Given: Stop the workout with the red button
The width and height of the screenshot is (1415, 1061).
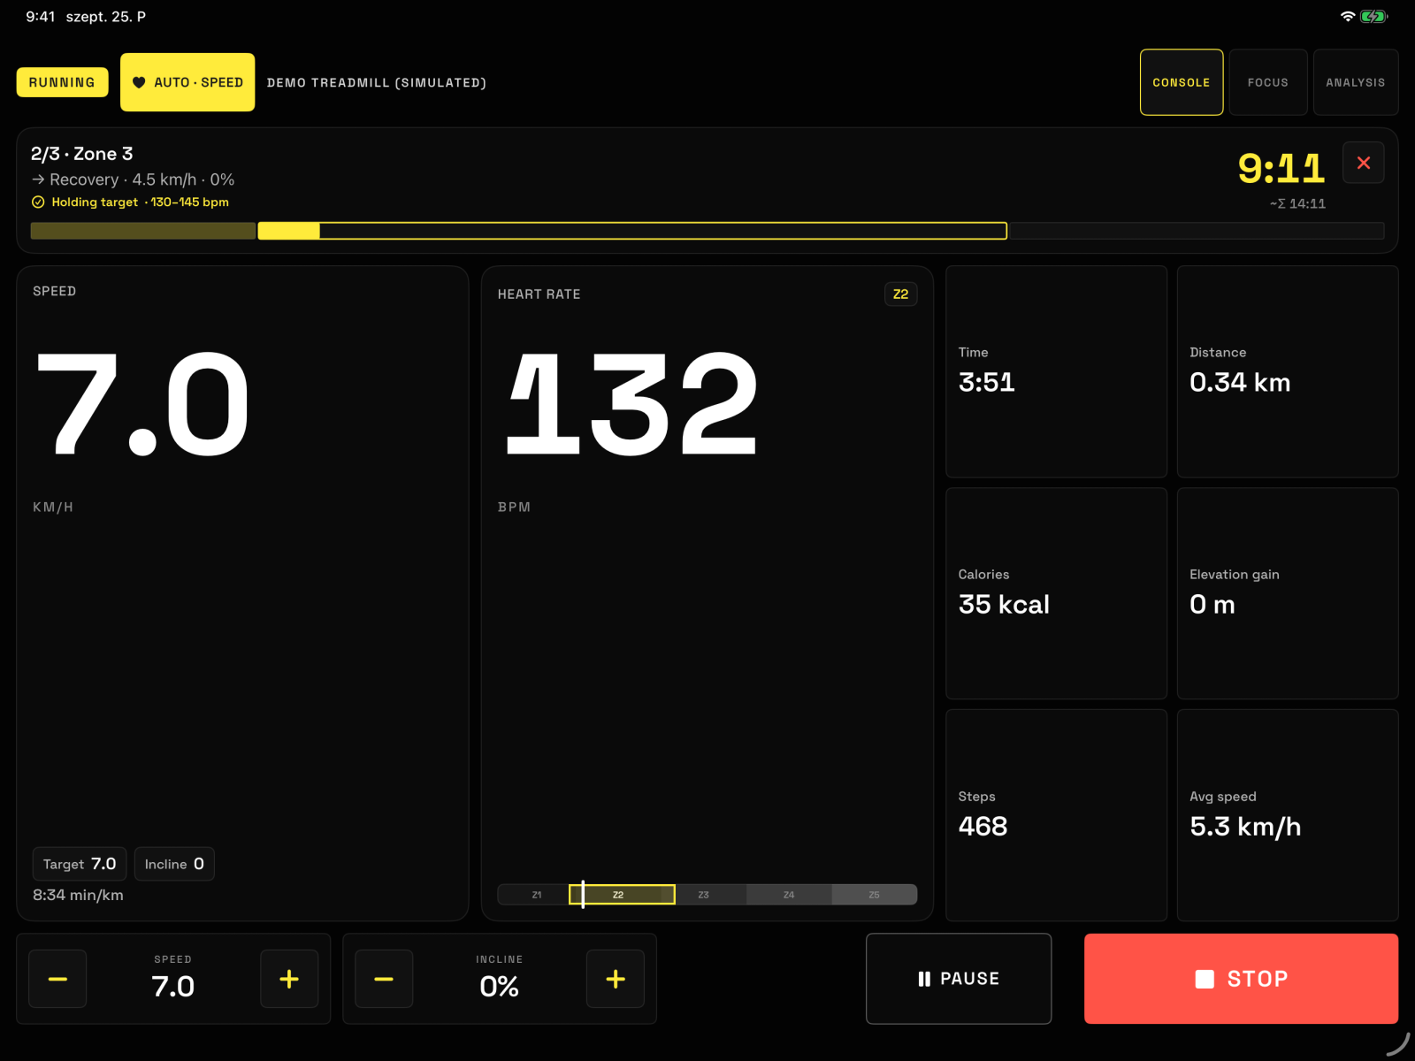Looking at the screenshot, I should pyautogui.click(x=1241, y=979).
